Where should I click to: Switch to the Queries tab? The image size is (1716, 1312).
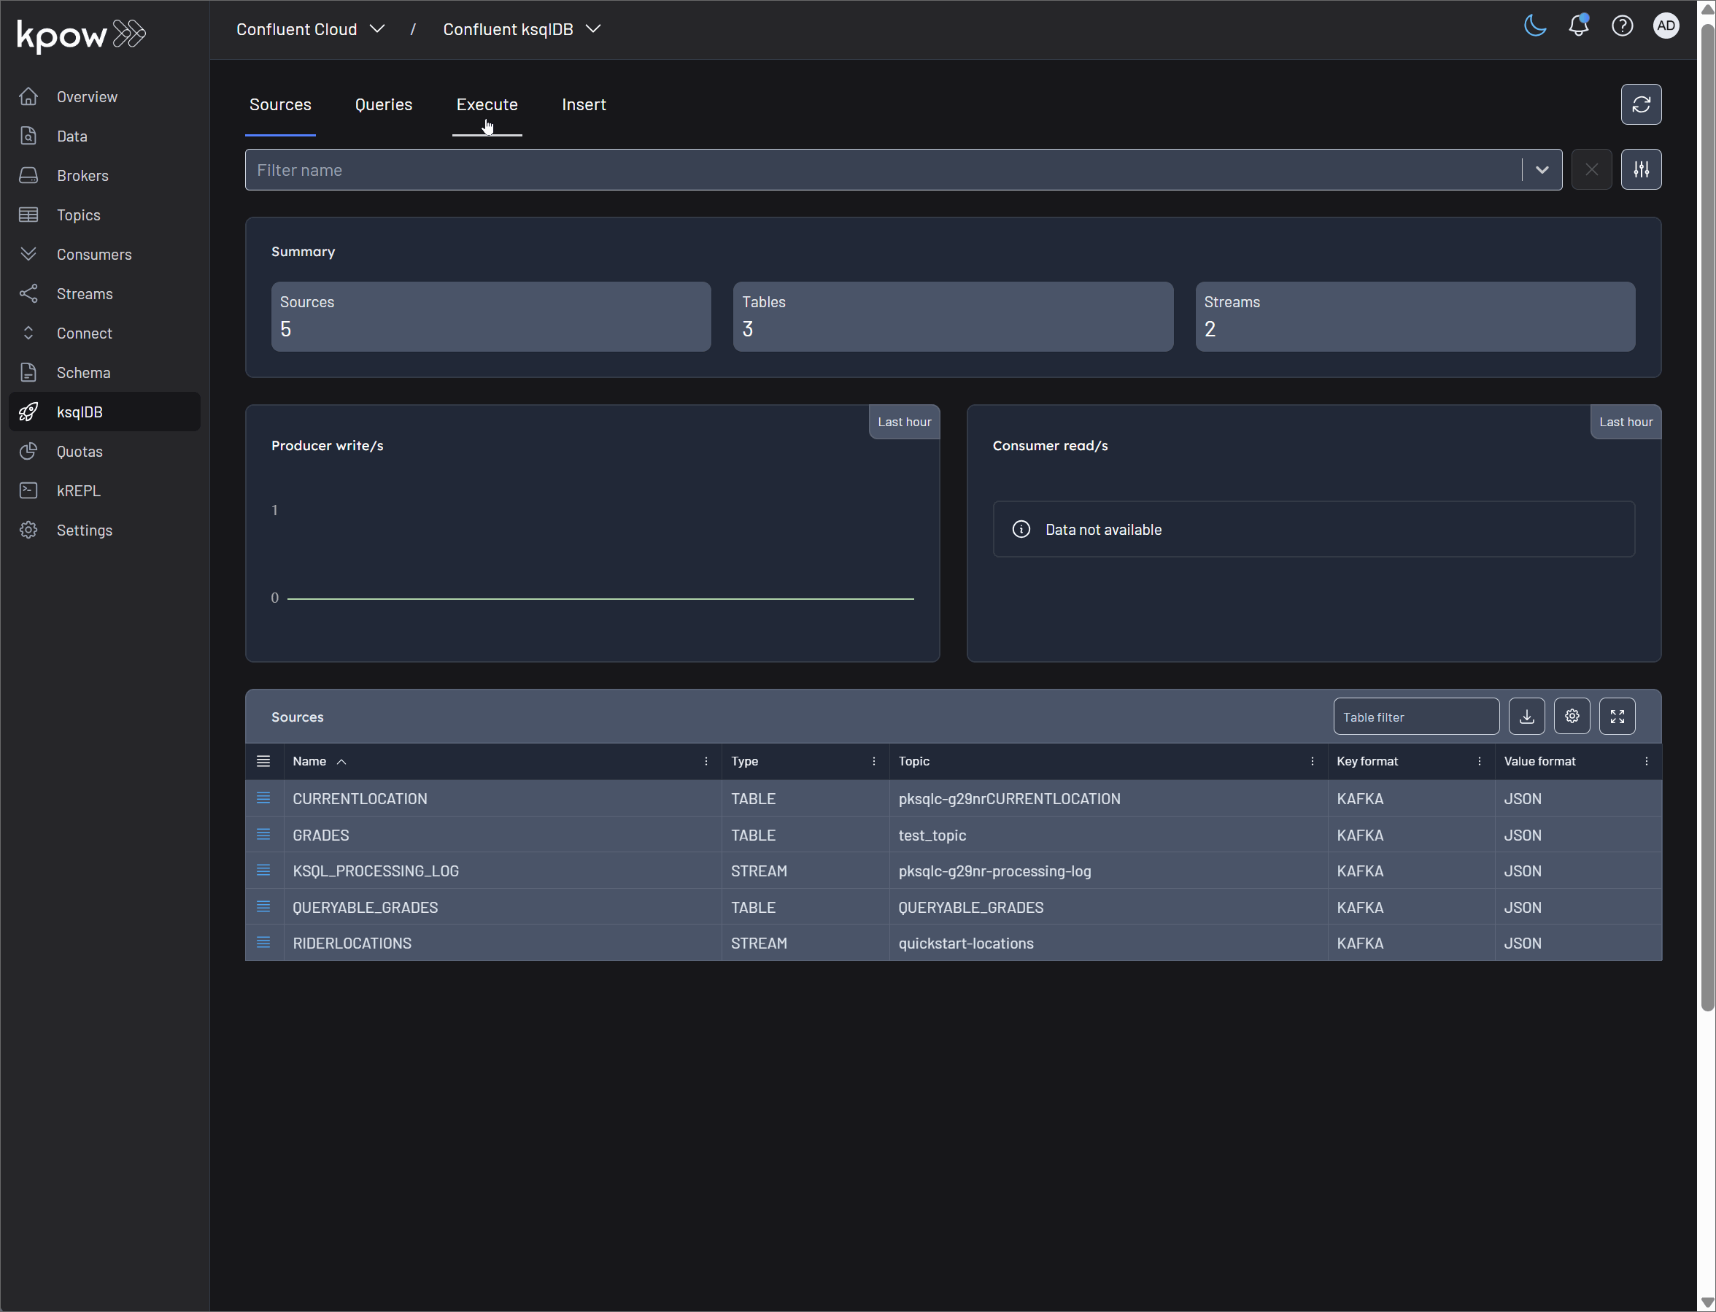point(383,104)
